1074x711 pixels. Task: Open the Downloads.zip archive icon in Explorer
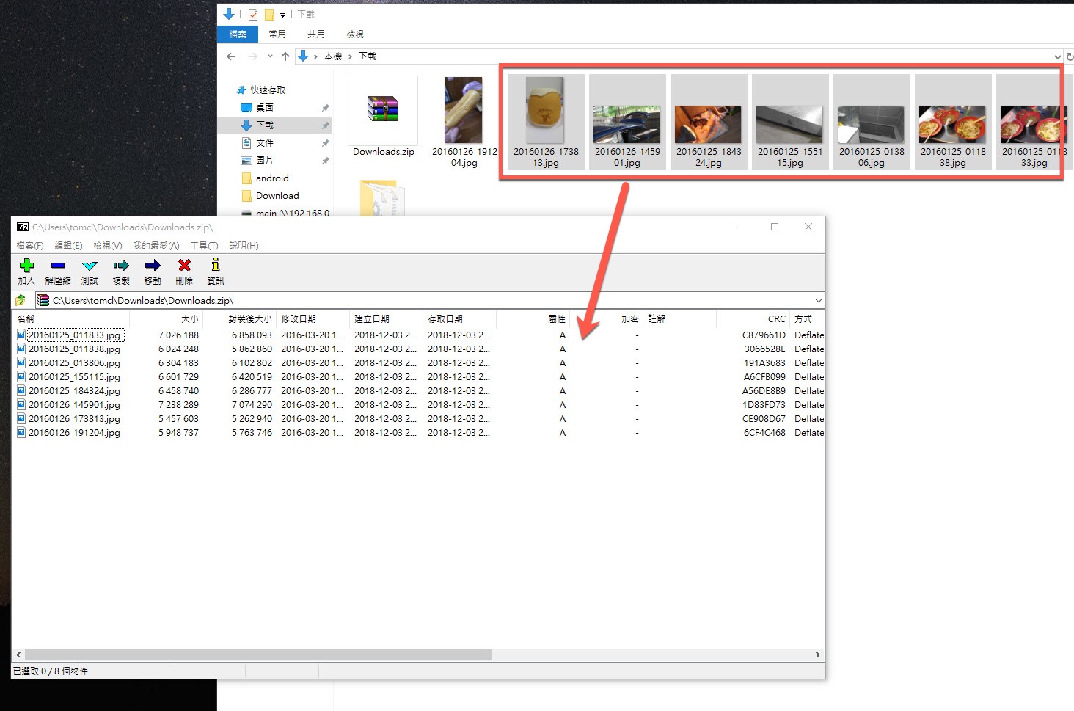pos(383,111)
